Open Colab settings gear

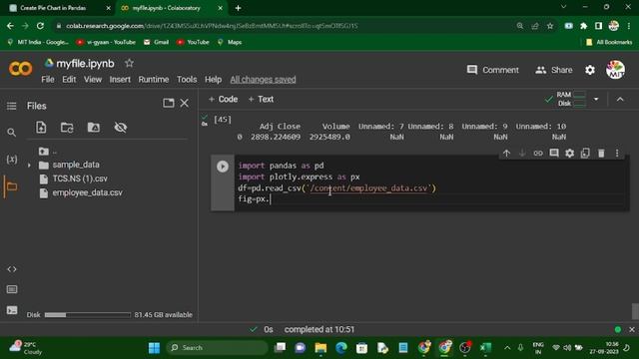[x=590, y=70]
